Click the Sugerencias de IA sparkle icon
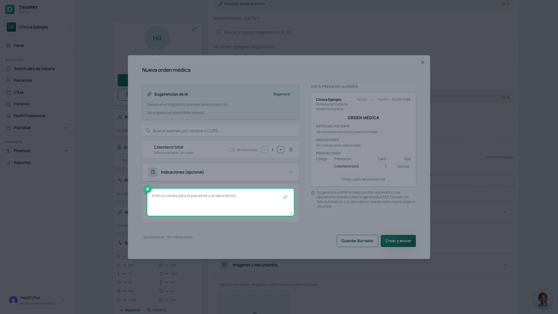 click(149, 94)
